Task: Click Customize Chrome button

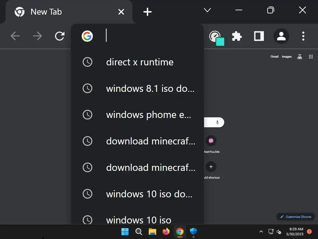Action: click(x=296, y=217)
